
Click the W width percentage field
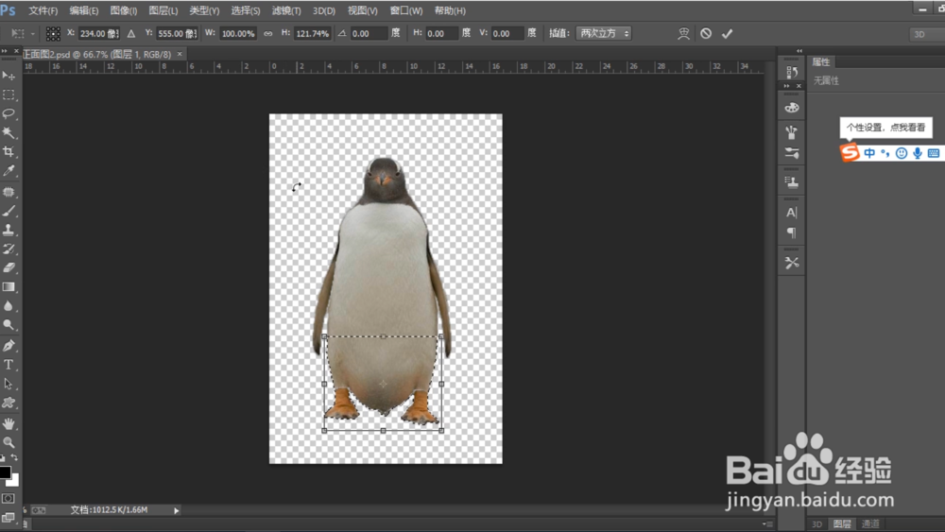pyautogui.click(x=238, y=33)
